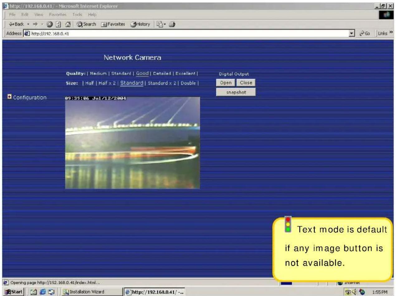Click the Open digital output button
Viewport: 396px width, 296px height.
[225, 83]
